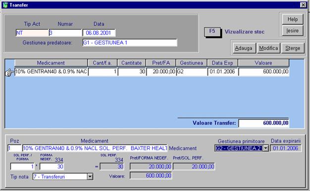The image size is (310, 191).
Task: Click the bottom Medicament name field
Action: (95, 148)
